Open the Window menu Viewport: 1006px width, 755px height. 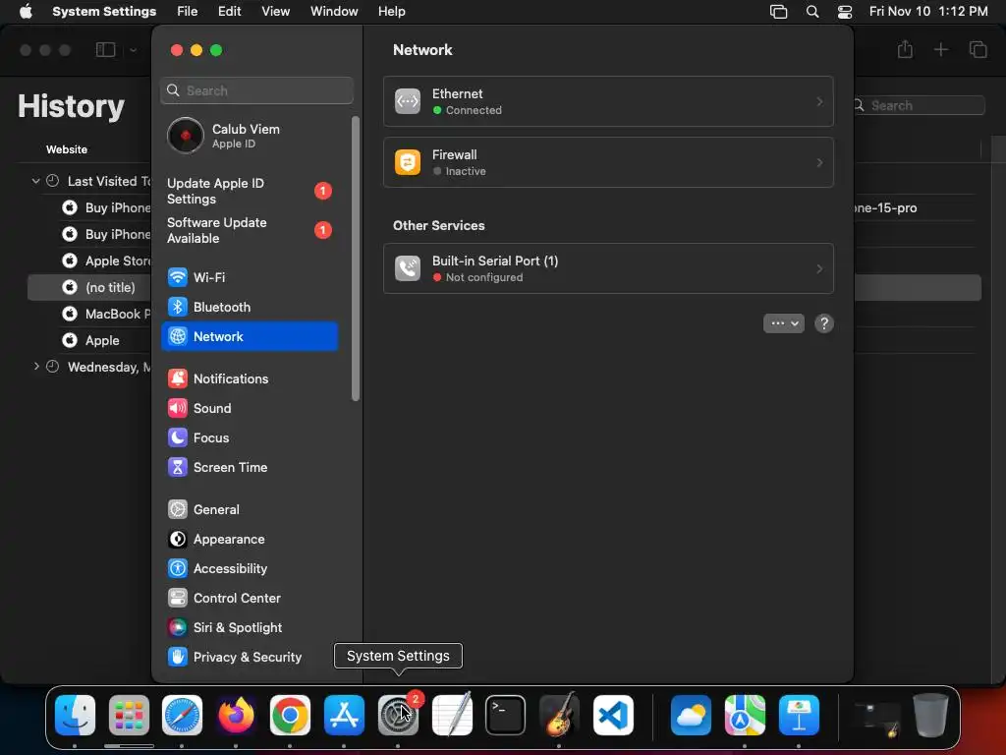(334, 11)
